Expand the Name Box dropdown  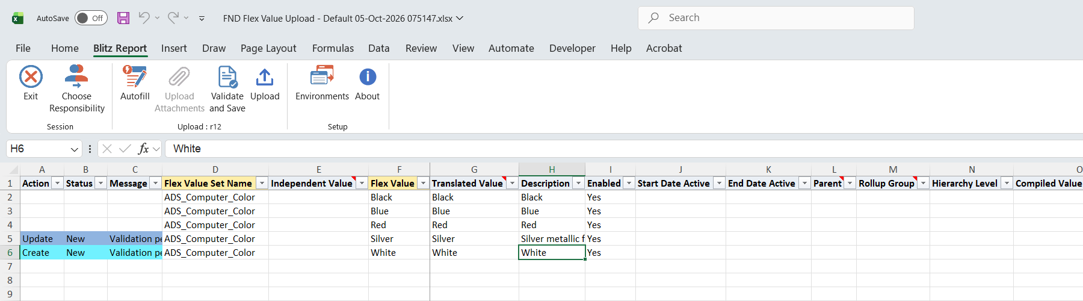pos(74,149)
